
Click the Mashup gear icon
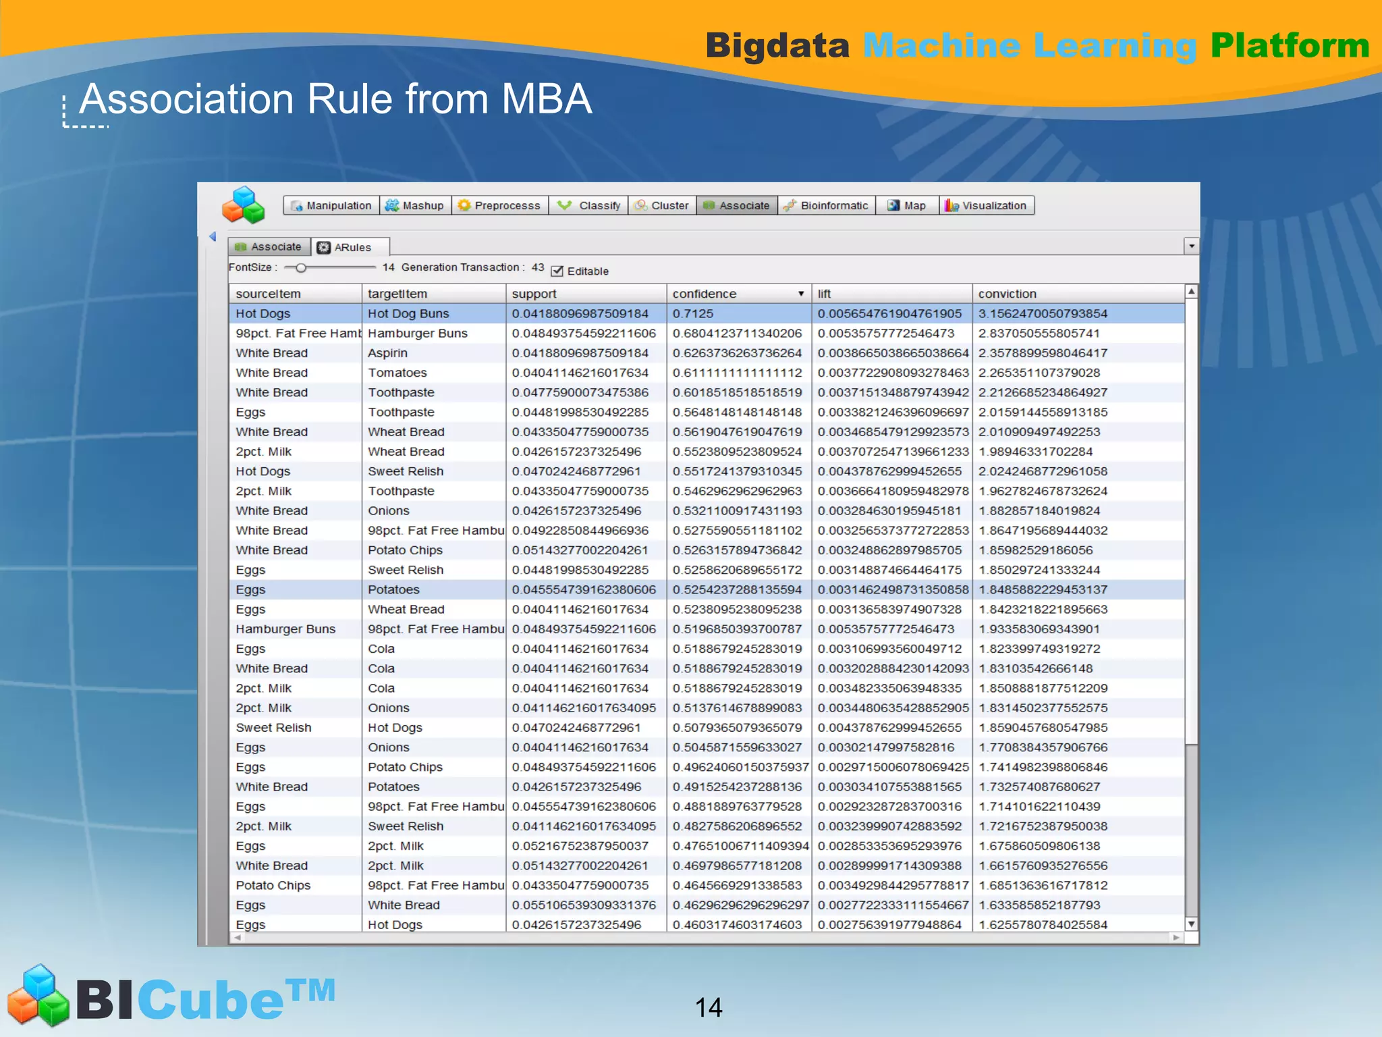click(x=392, y=205)
